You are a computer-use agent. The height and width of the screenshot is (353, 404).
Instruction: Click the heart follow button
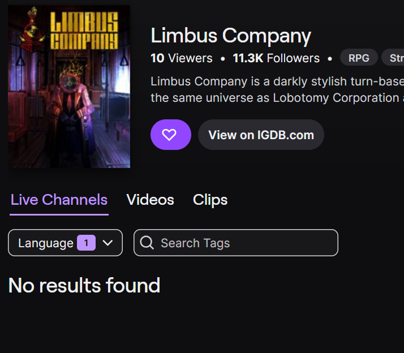[170, 135]
